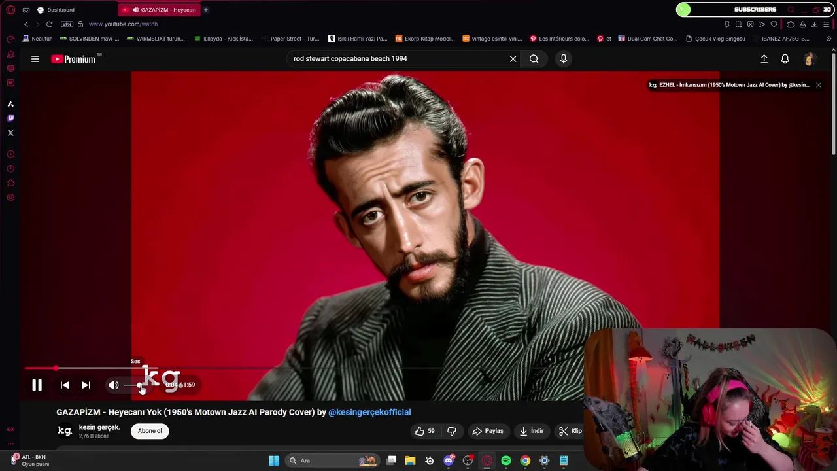Create a clip with Klip button
This screenshot has height=471, width=837.
click(570, 431)
